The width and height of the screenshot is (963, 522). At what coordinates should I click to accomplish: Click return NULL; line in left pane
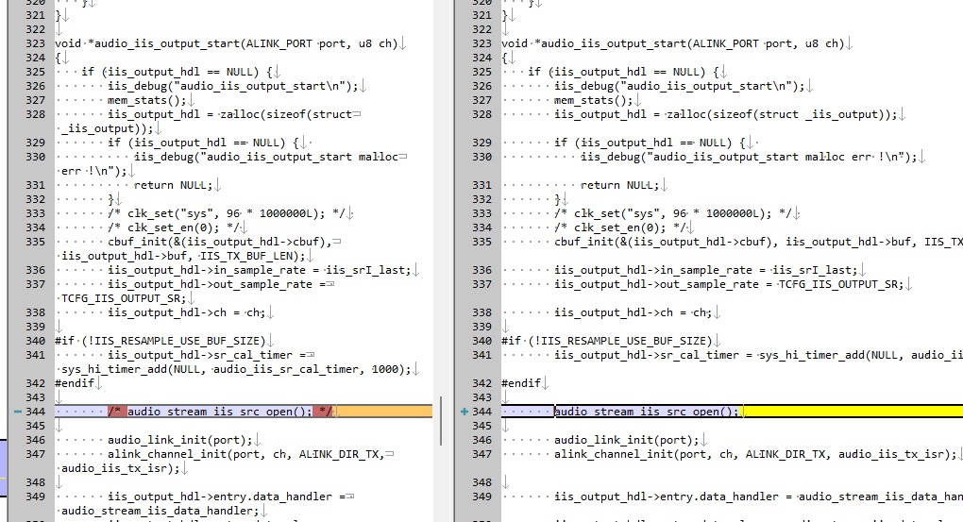(174, 185)
